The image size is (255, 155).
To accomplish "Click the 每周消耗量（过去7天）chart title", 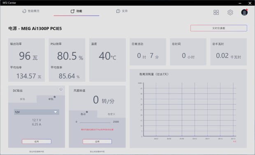I will 154,74.
